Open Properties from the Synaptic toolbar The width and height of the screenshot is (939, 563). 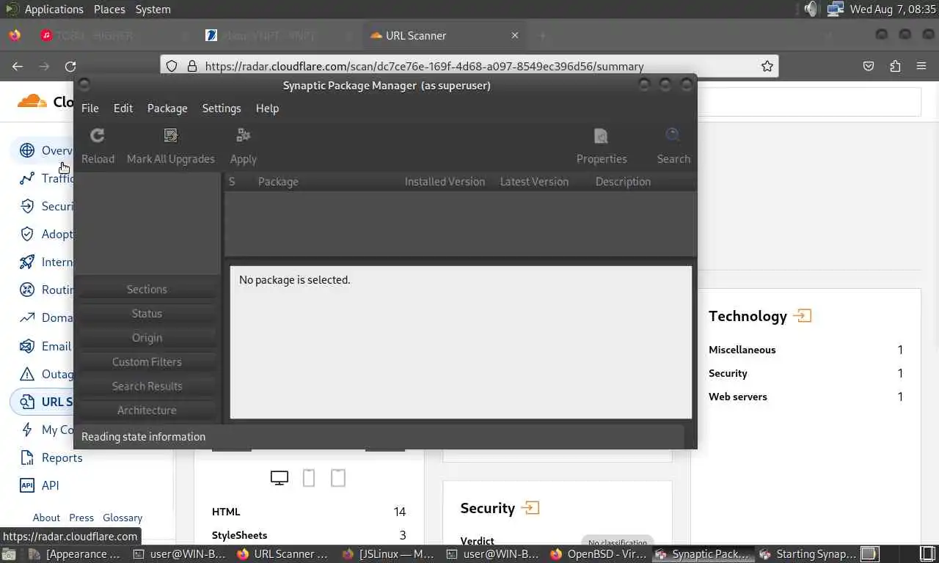click(x=602, y=136)
